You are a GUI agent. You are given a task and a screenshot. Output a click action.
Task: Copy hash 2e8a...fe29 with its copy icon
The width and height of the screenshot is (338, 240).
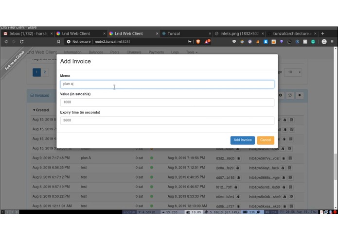(x=237, y=168)
